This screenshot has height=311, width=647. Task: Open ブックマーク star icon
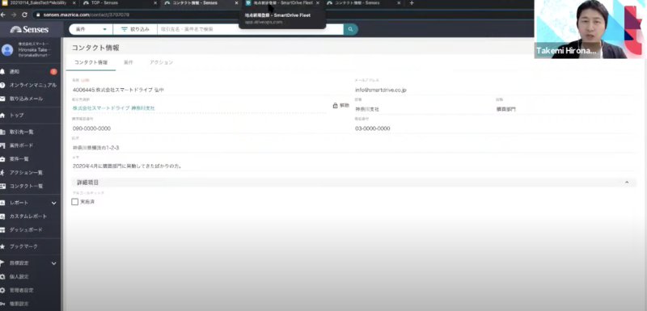coord(2,246)
